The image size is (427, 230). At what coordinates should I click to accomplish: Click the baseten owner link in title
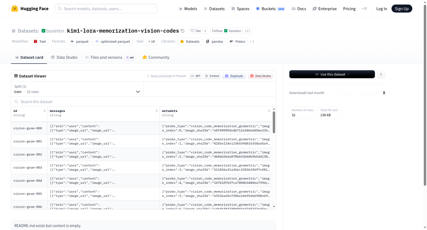pos(55,31)
